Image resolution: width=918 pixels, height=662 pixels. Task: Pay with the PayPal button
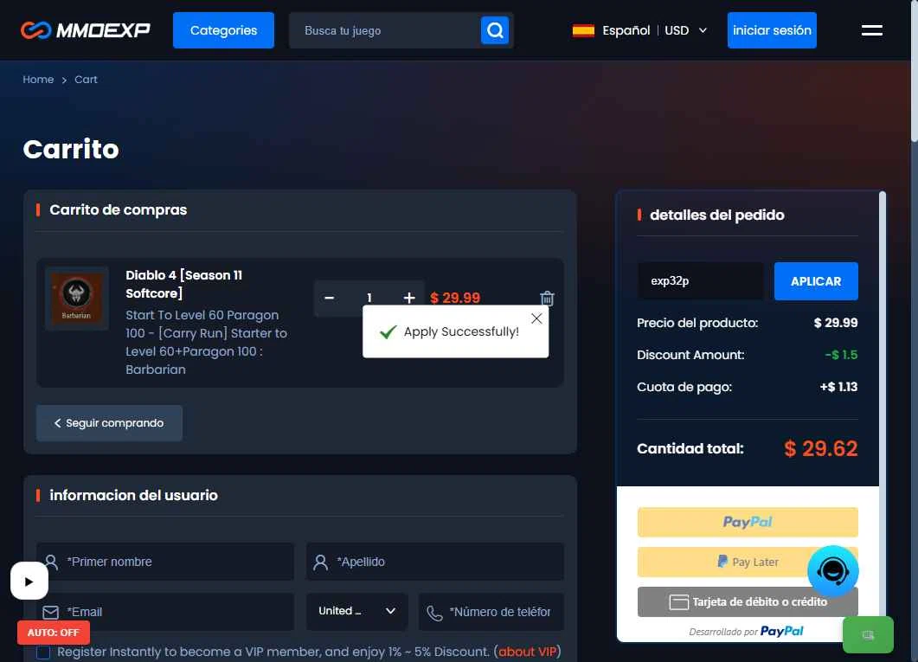(x=747, y=522)
